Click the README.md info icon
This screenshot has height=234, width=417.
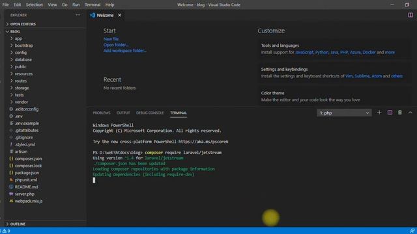click(11, 187)
